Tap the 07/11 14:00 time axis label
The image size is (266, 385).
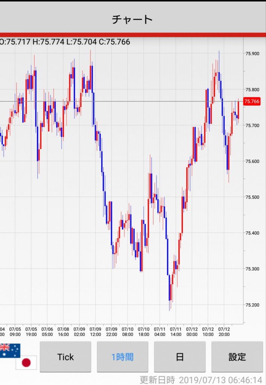176,331
